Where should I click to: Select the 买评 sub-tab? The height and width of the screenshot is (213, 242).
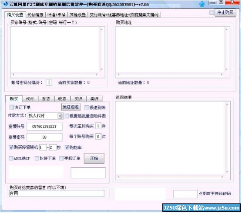[78, 99]
